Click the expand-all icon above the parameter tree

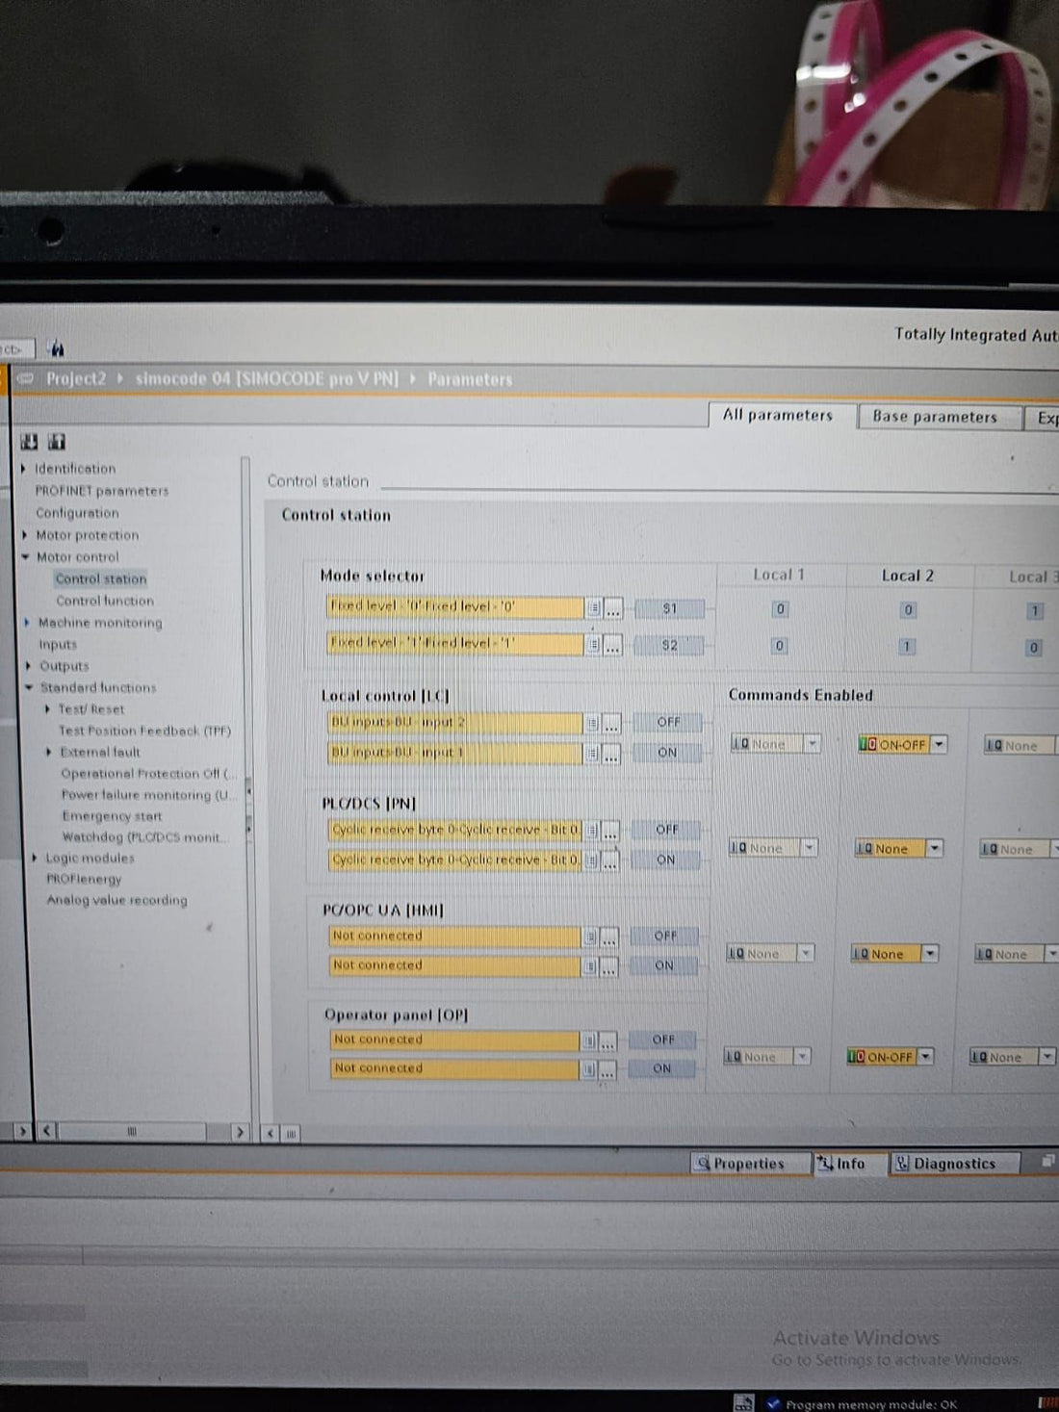(30, 442)
